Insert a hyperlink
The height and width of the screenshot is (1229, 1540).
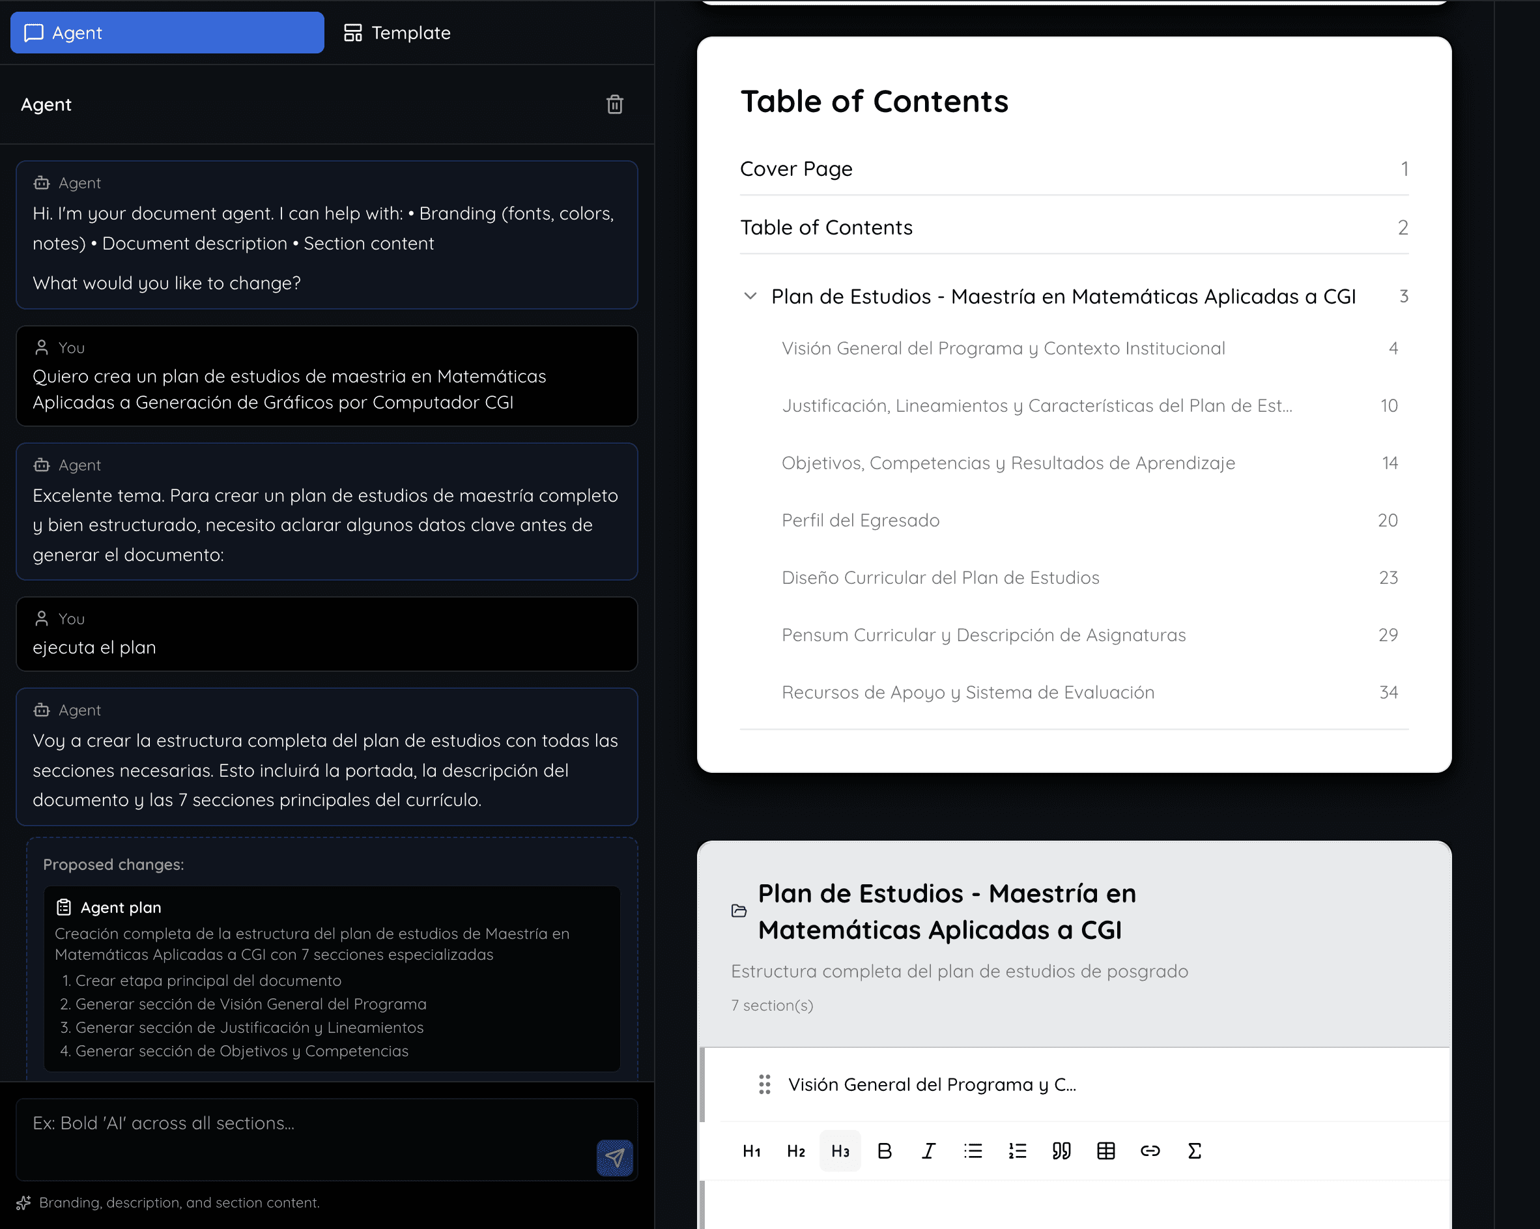(1150, 1151)
